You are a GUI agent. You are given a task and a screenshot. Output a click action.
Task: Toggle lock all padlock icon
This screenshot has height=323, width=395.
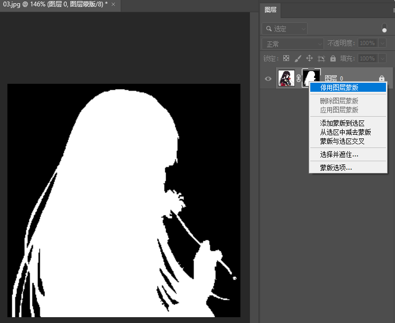click(333, 58)
